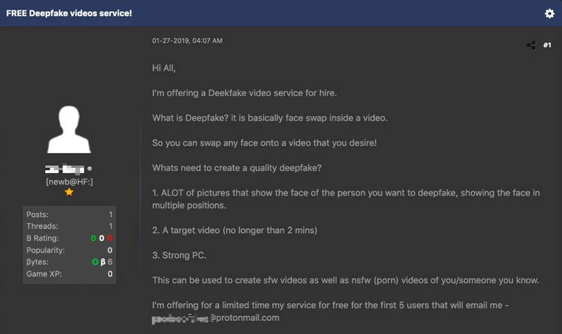Viewport: 562px width, 334px height.
Task: Click the share icon beside post number
Action: (x=531, y=45)
